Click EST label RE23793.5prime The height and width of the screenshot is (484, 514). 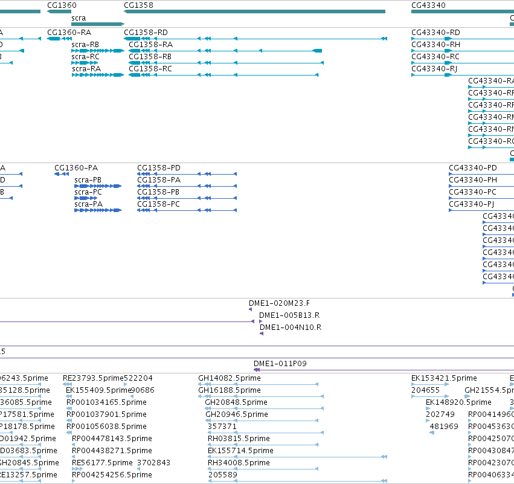point(93,378)
